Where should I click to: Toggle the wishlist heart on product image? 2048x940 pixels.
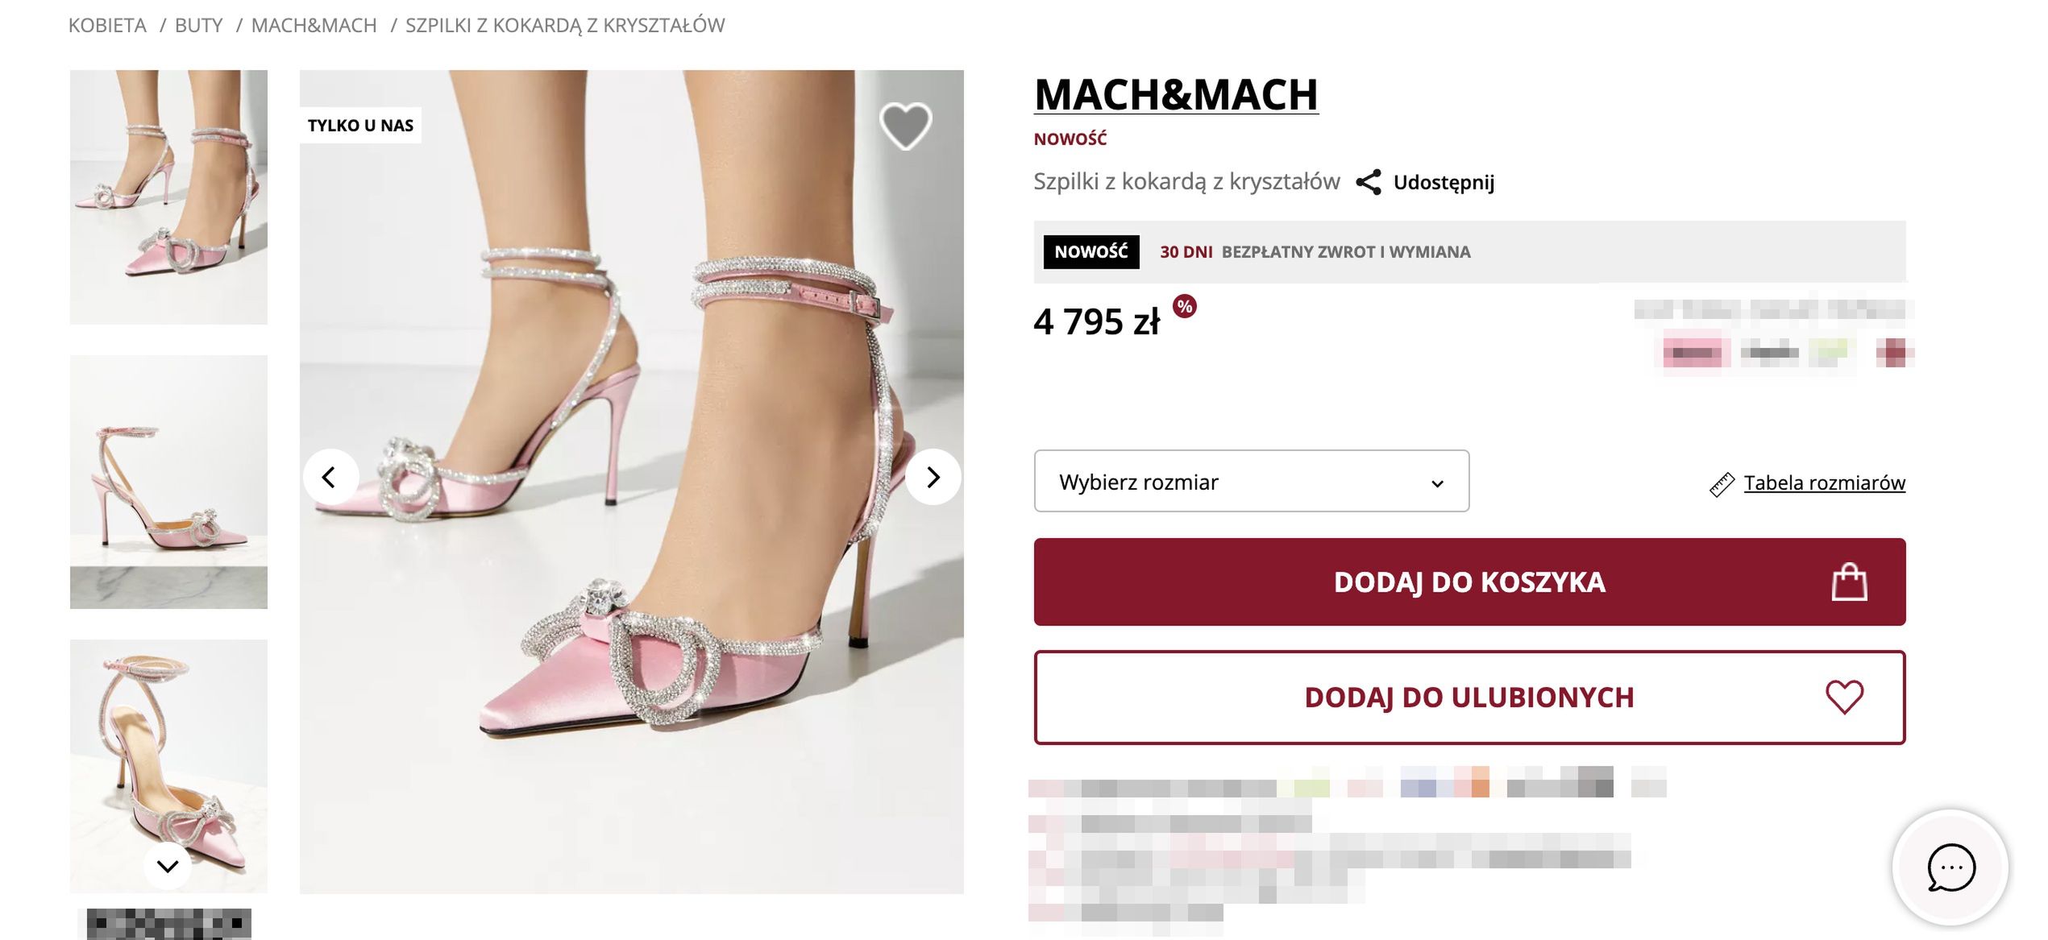coord(904,126)
